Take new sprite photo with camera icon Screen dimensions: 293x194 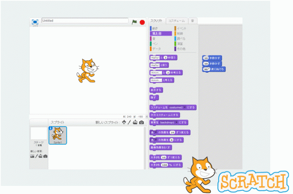coord(141,122)
